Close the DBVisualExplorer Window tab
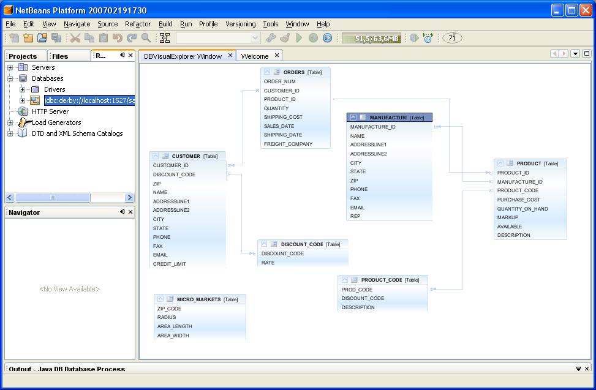This screenshot has width=596, height=390. point(230,56)
